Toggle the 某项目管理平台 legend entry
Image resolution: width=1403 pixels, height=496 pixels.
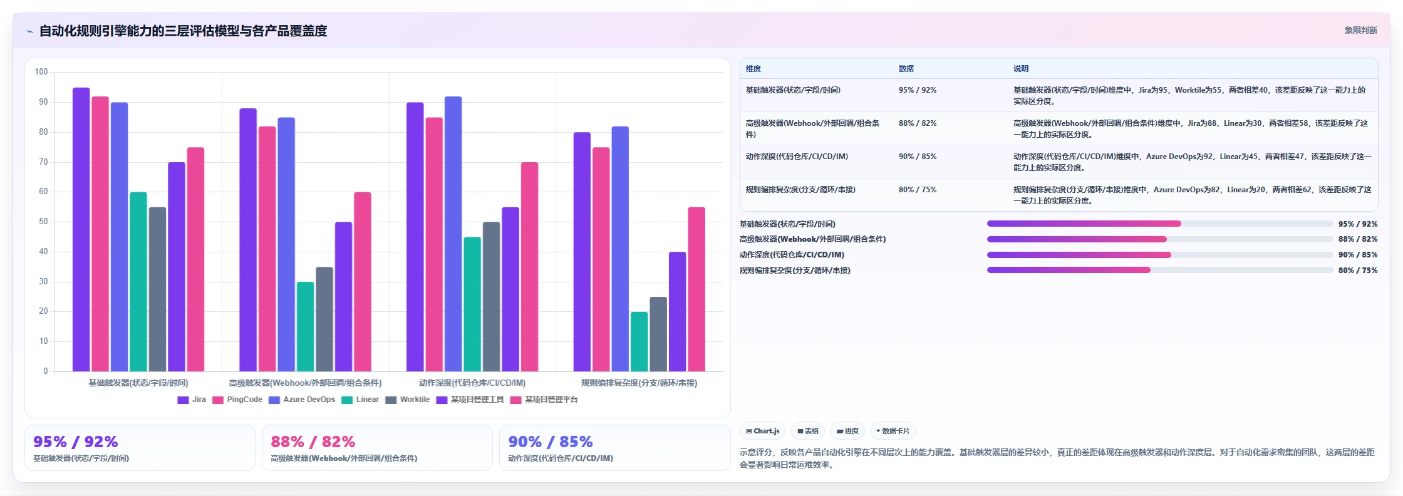(x=544, y=400)
